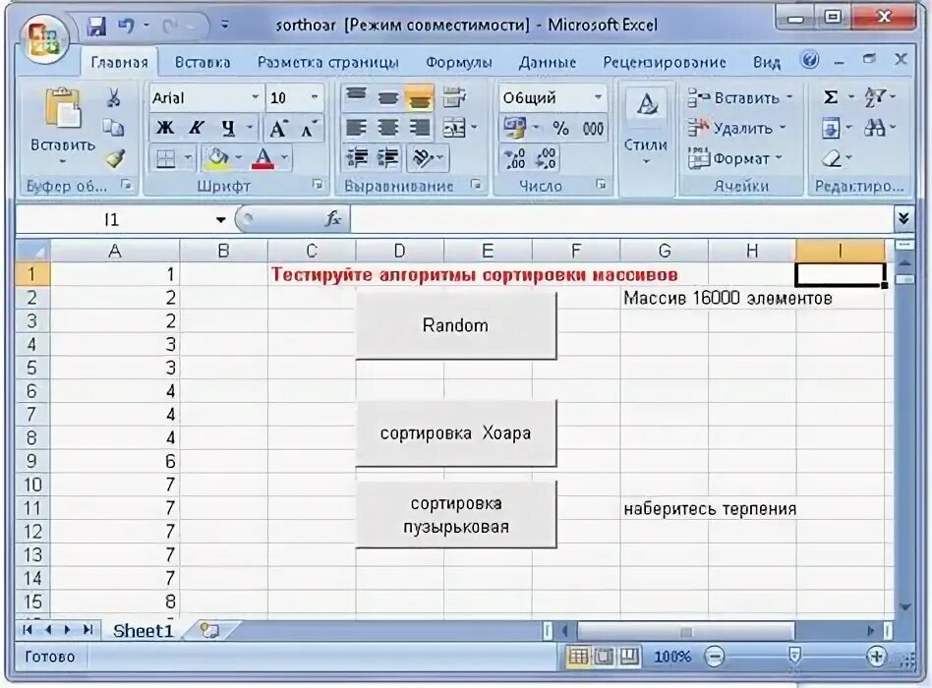This screenshot has width=932, height=688.
Task: Zoom in with the plus button
Action: tap(876, 657)
